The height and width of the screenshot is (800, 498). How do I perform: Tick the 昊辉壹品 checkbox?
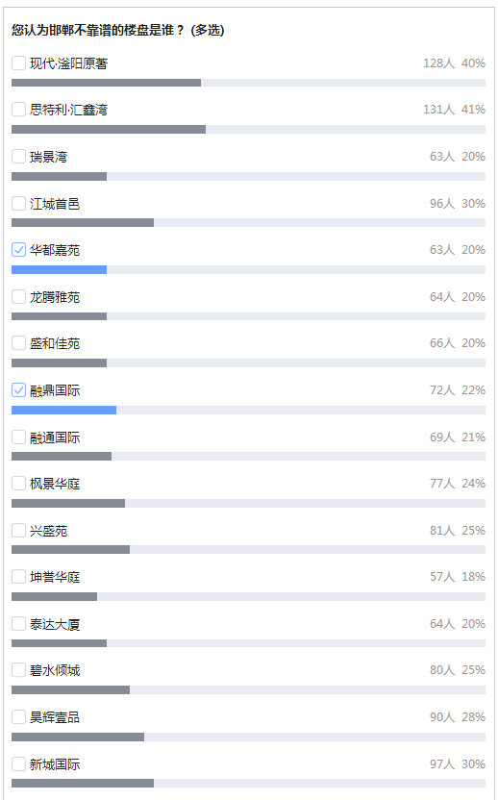18,717
